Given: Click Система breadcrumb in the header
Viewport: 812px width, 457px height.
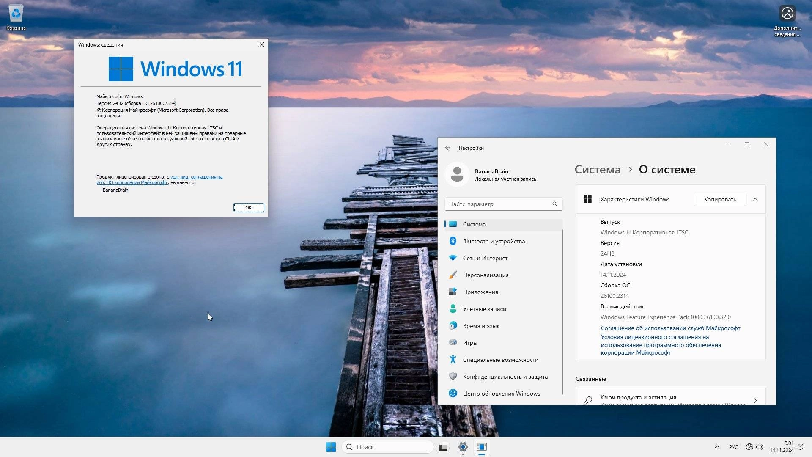Looking at the screenshot, I should coord(597,170).
